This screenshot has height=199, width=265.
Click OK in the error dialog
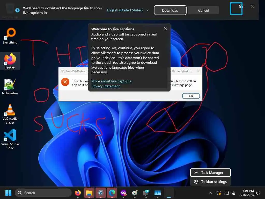[191, 96]
